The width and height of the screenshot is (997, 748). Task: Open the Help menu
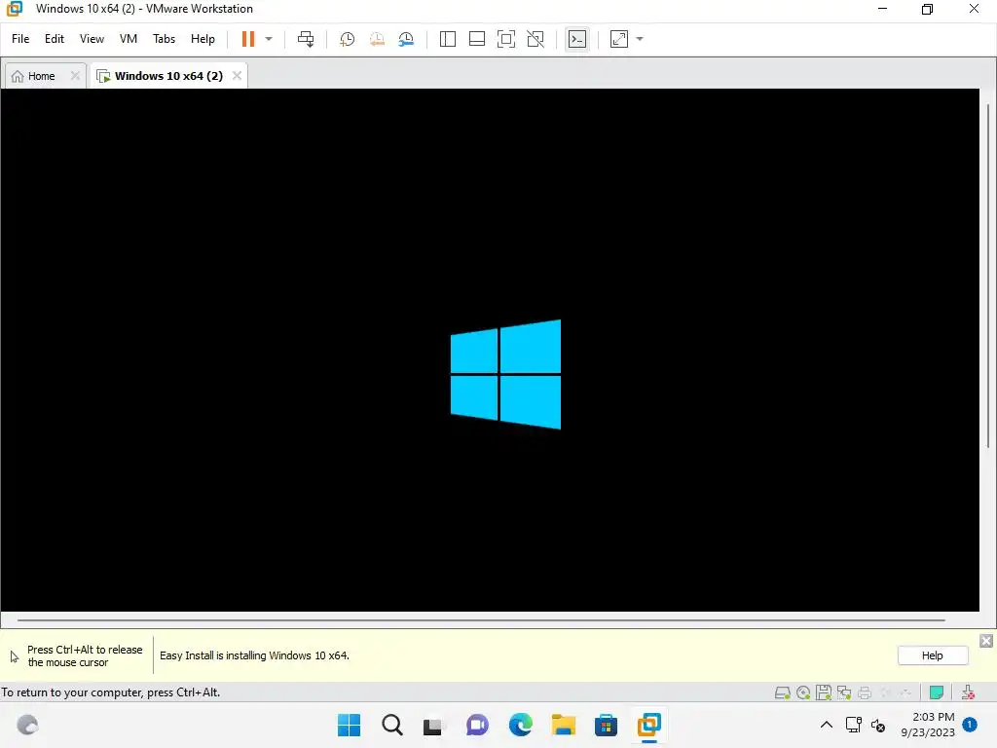pyautogui.click(x=203, y=39)
